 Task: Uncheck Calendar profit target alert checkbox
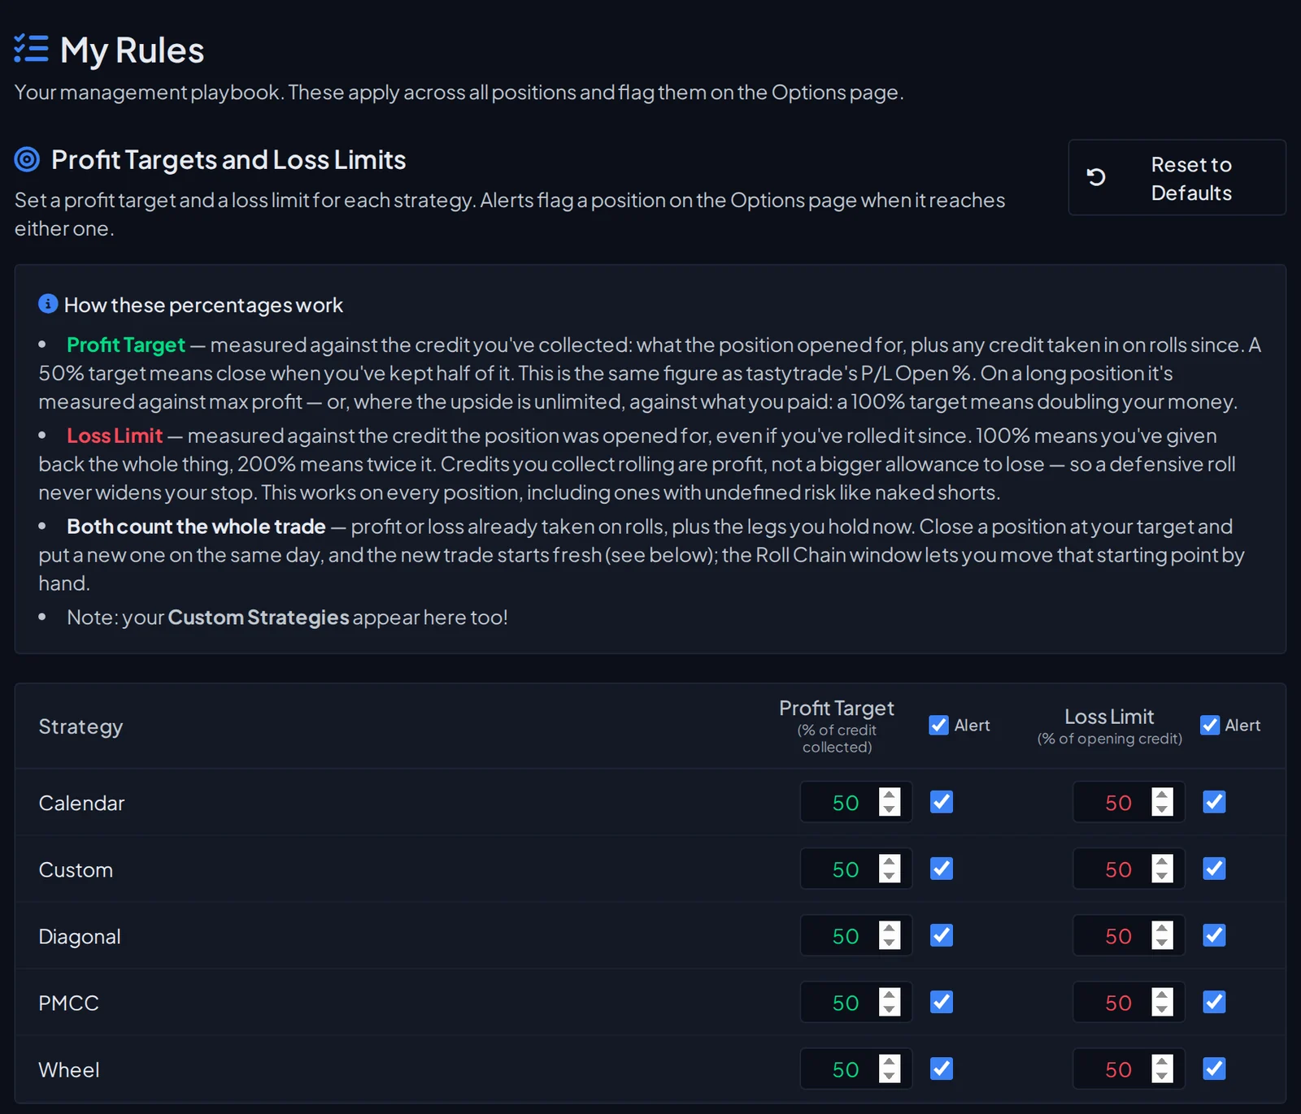click(942, 802)
